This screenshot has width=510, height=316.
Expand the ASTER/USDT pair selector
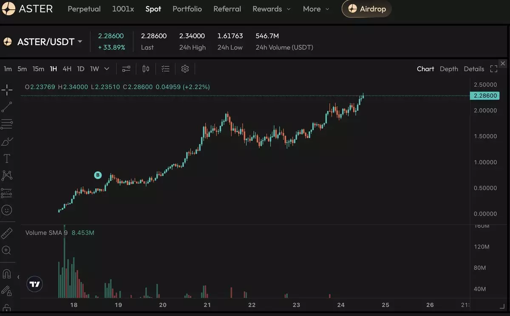[79, 42]
